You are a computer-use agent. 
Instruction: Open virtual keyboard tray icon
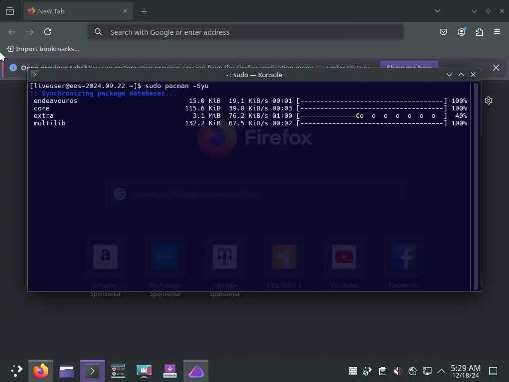[353, 371]
